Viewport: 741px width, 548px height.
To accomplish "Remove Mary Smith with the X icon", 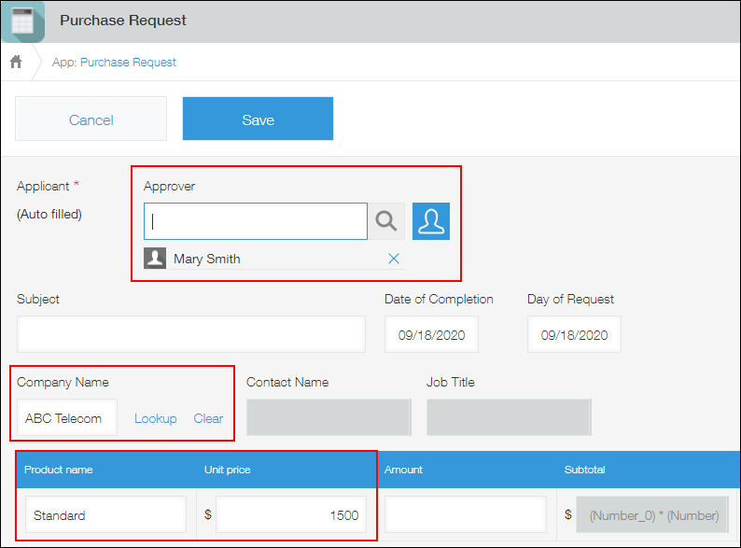I will 394,259.
